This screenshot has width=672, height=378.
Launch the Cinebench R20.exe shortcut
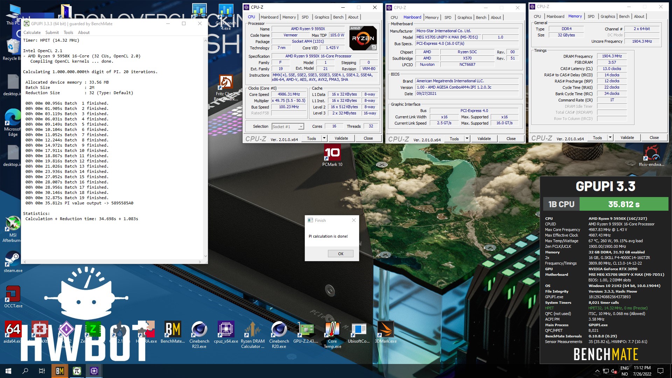click(x=279, y=335)
